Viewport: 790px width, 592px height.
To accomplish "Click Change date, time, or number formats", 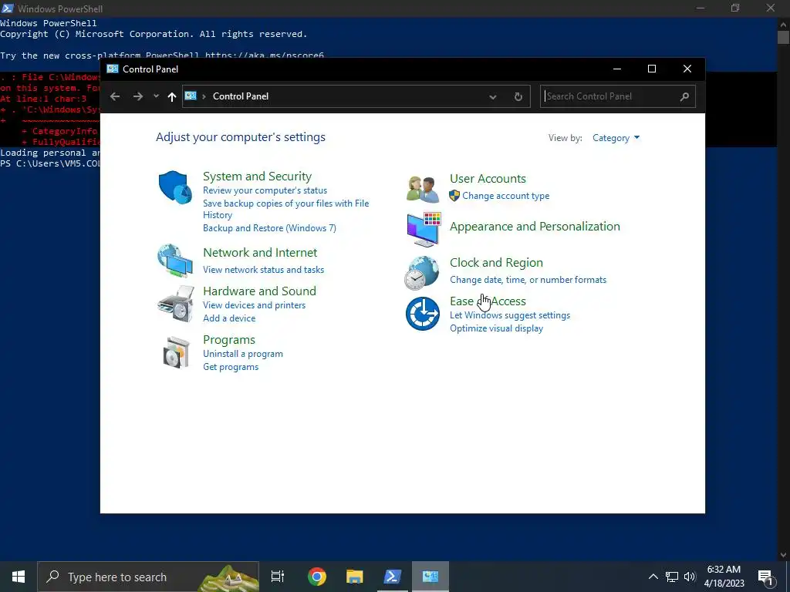I will [x=528, y=280].
